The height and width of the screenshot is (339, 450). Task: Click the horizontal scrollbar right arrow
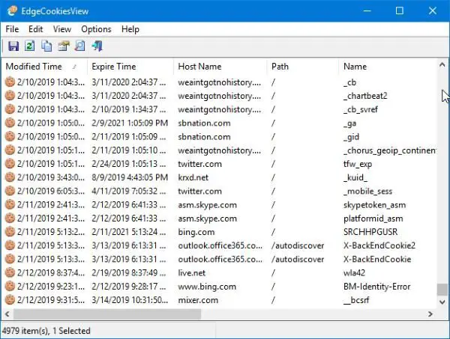(430, 314)
